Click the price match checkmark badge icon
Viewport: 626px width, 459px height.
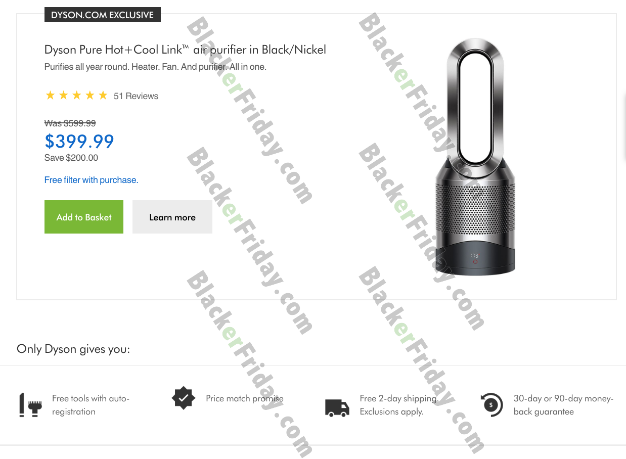(x=184, y=399)
